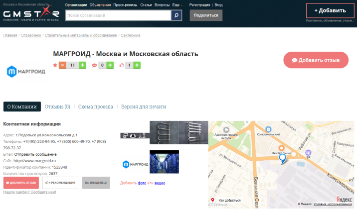The image size is (357, 212).
Task: Click the Яндекс logo on map
Action: (344, 200)
